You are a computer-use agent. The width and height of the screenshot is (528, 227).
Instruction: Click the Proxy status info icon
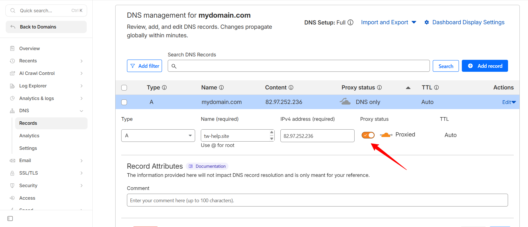[x=379, y=87]
